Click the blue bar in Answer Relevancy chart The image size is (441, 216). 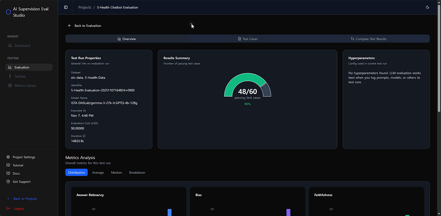point(170,212)
